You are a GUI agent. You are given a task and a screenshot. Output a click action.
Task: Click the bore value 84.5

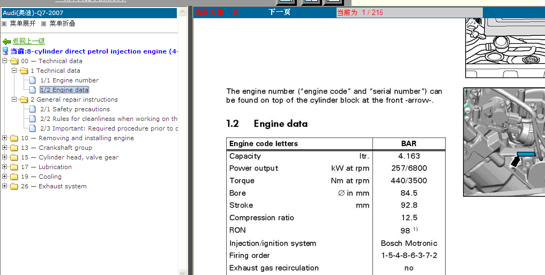[x=409, y=193]
